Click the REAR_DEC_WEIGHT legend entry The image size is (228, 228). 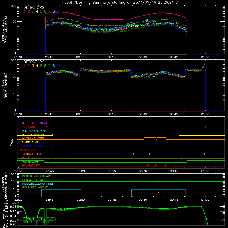point(35,188)
